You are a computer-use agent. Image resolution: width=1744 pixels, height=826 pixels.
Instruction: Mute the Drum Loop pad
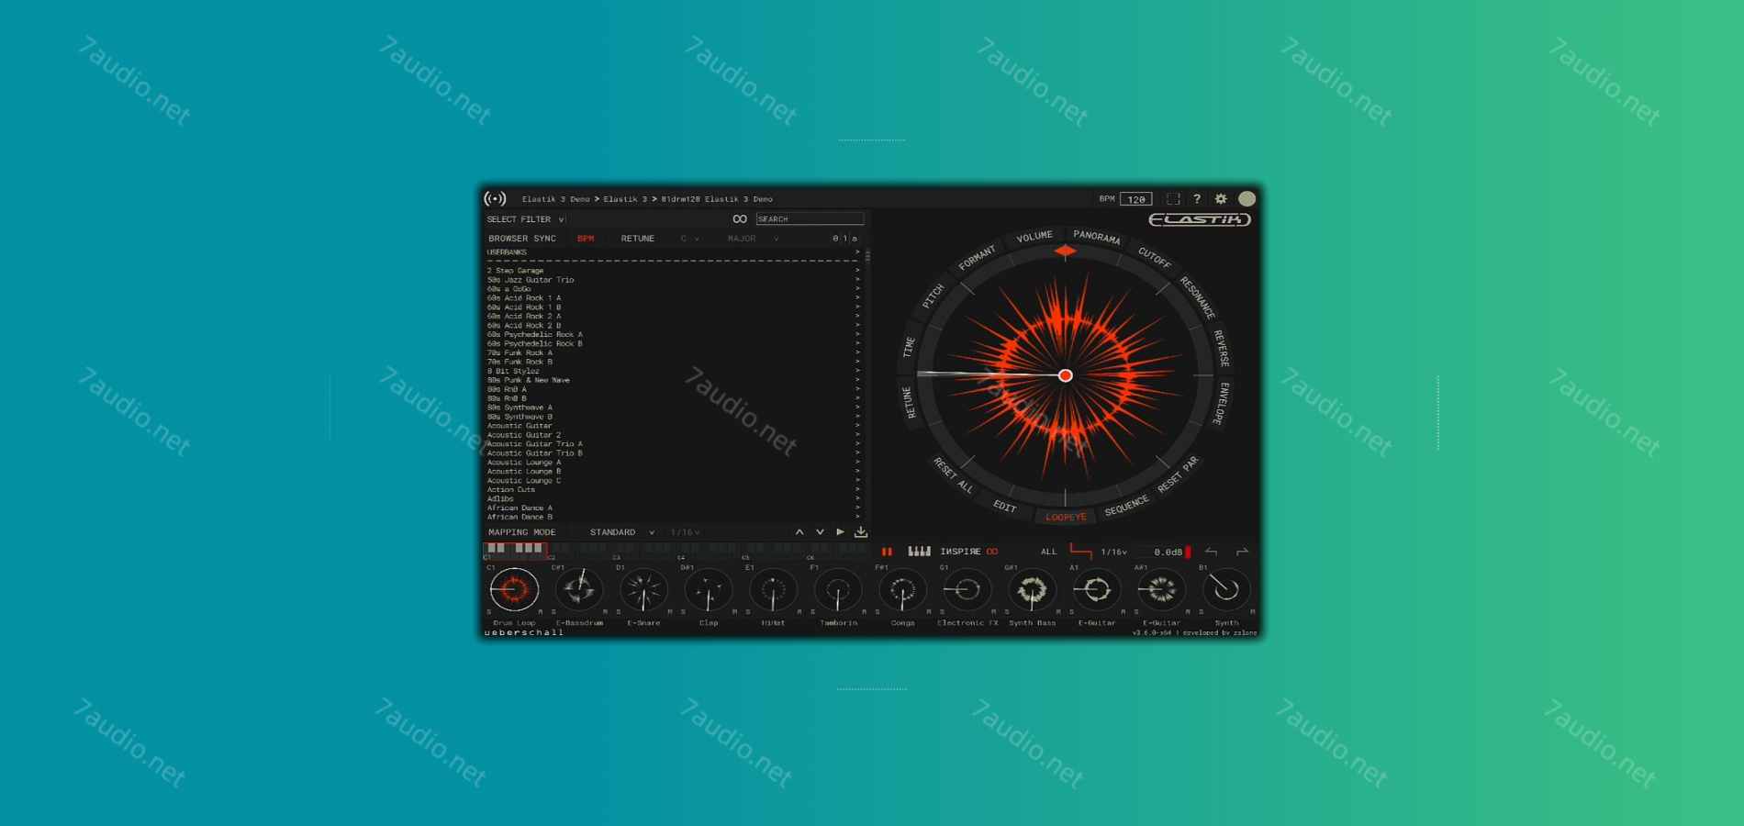point(540,612)
